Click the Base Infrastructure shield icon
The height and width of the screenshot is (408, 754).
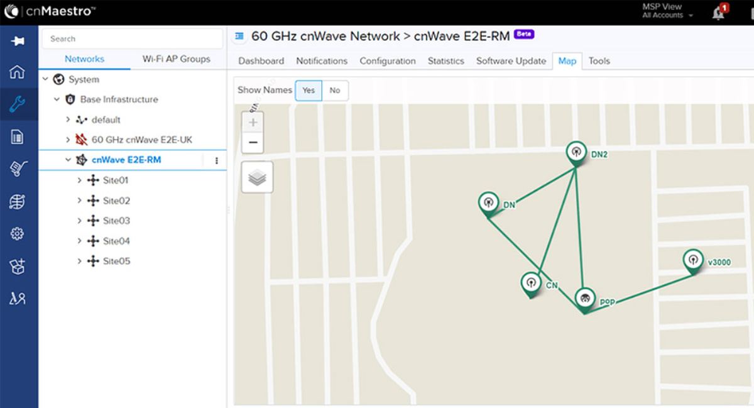(70, 99)
